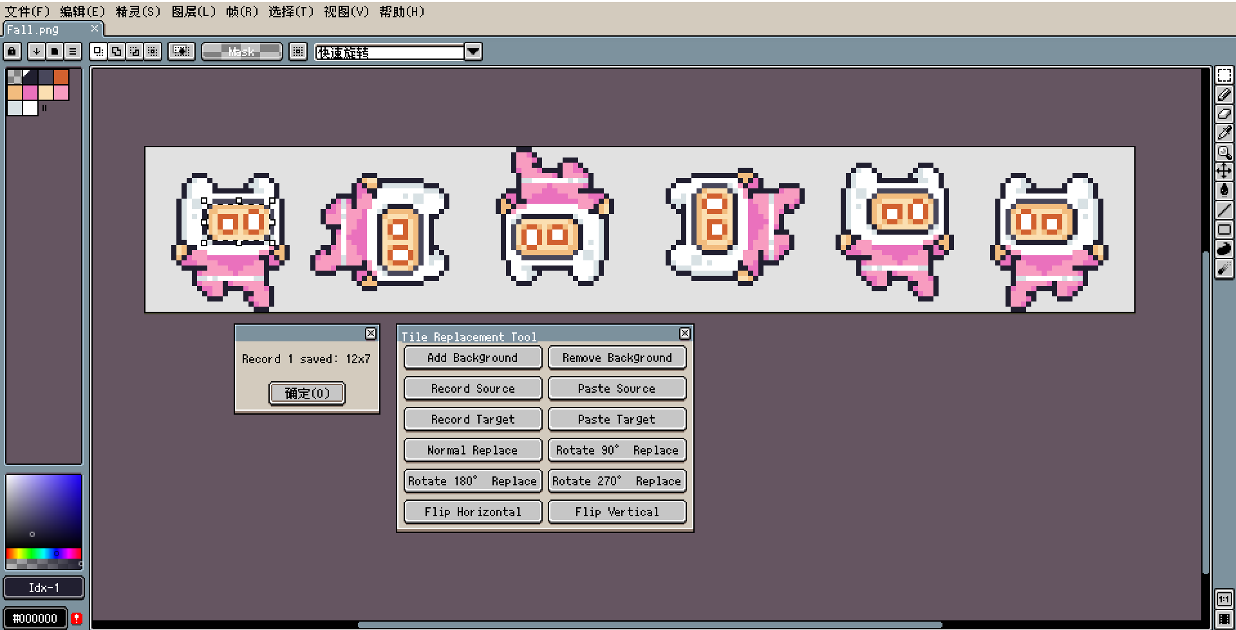Click the Record Target button
Screen dimensions: 1236x630
tap(473, 419)
